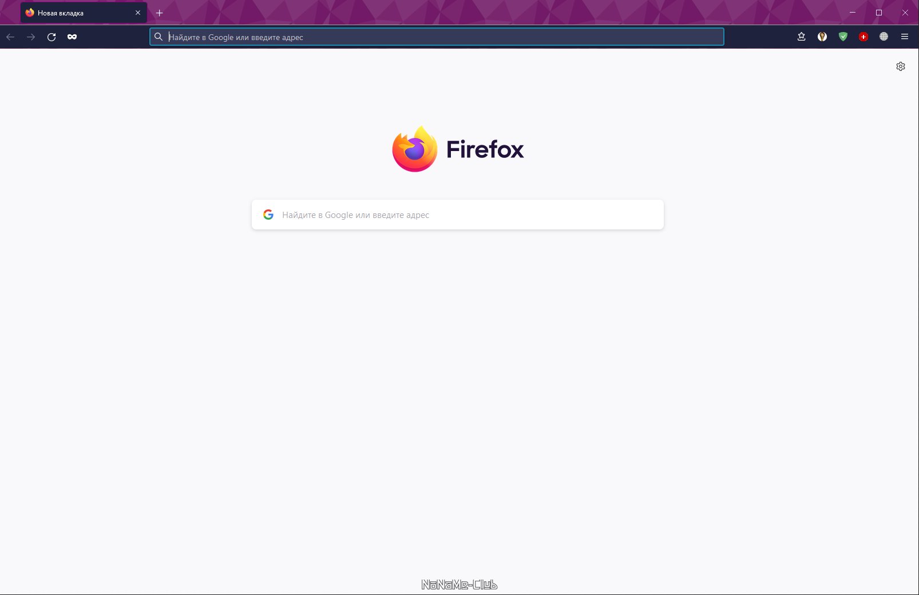
Task: Open new tab page personalization gear
Action: [901, 66]
